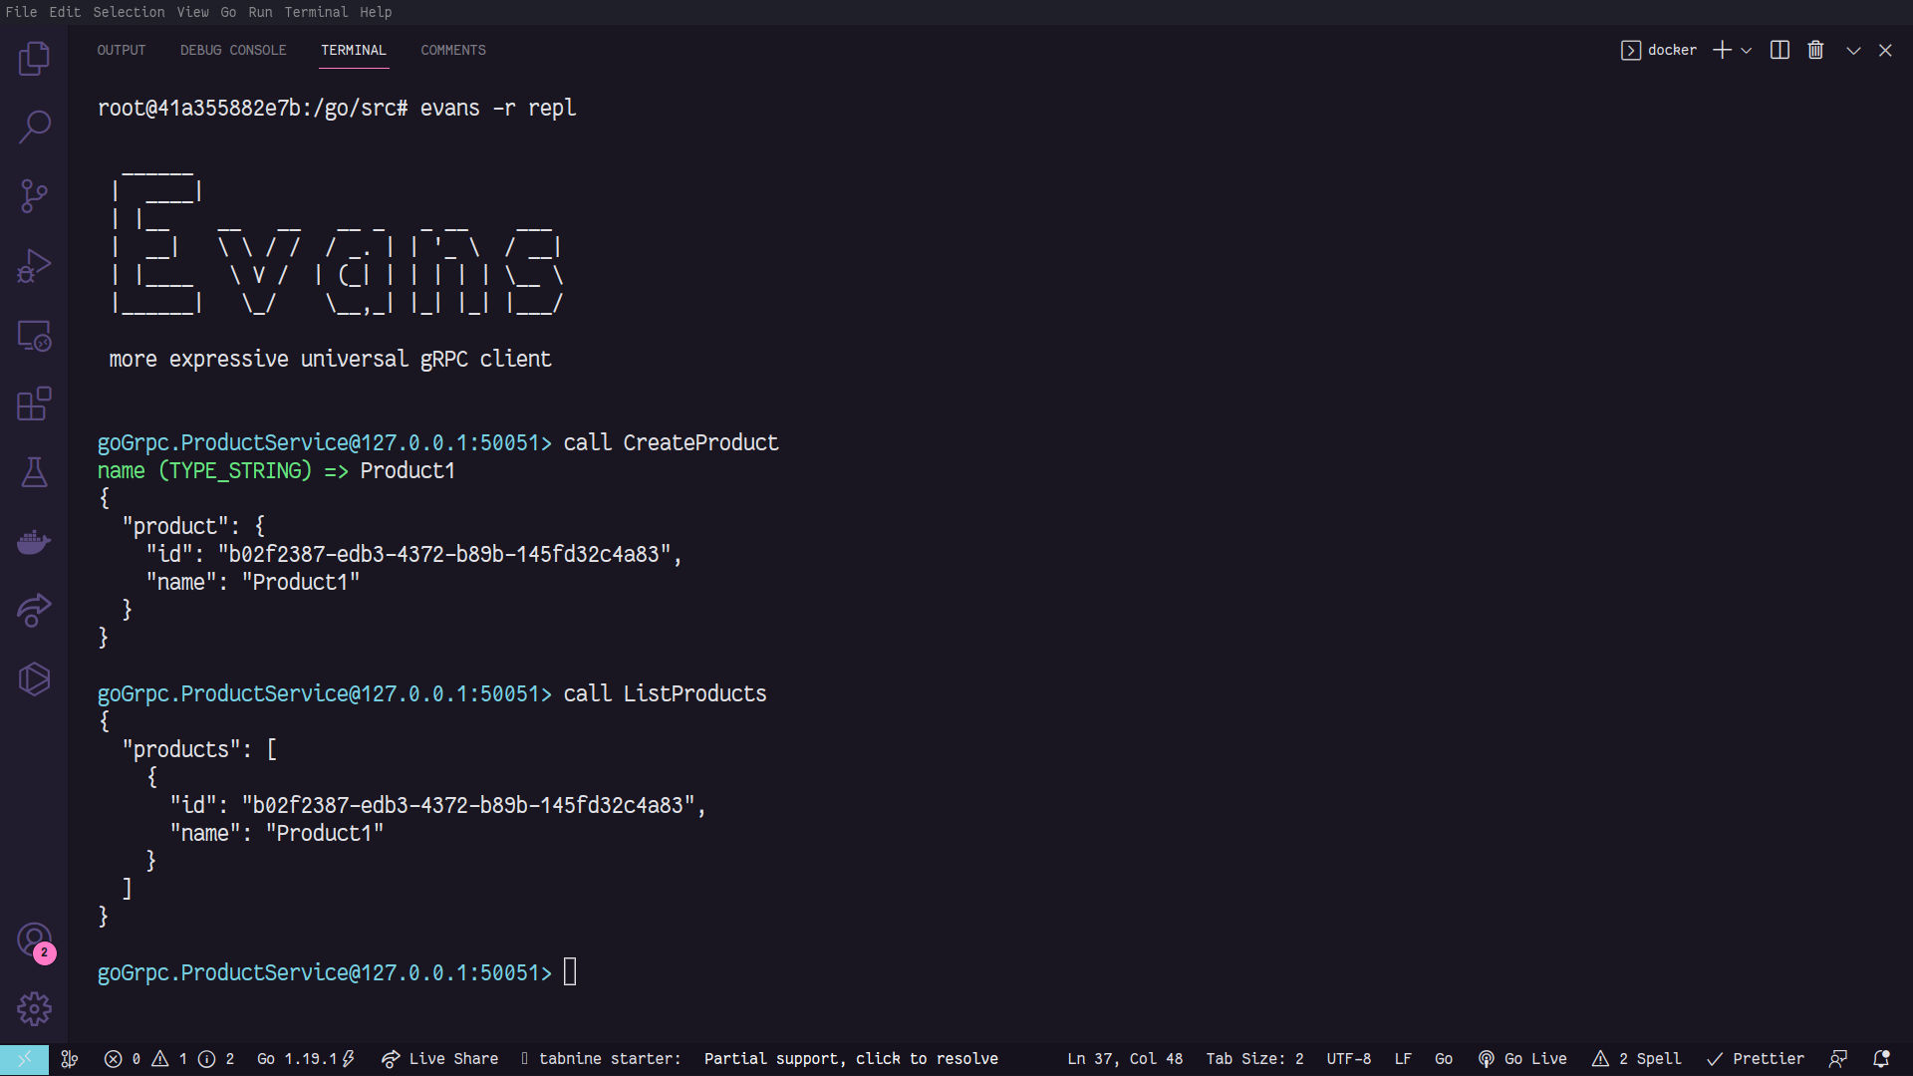Viewport: 1913px width, 1076px height.
Task: Click the 'call ListProducts' command text
Action: pyautogui.click(x=665, y=693)
